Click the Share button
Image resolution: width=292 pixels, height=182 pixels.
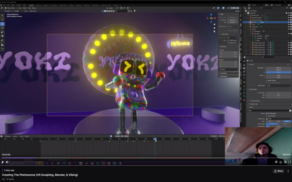[x=279, y=171]
